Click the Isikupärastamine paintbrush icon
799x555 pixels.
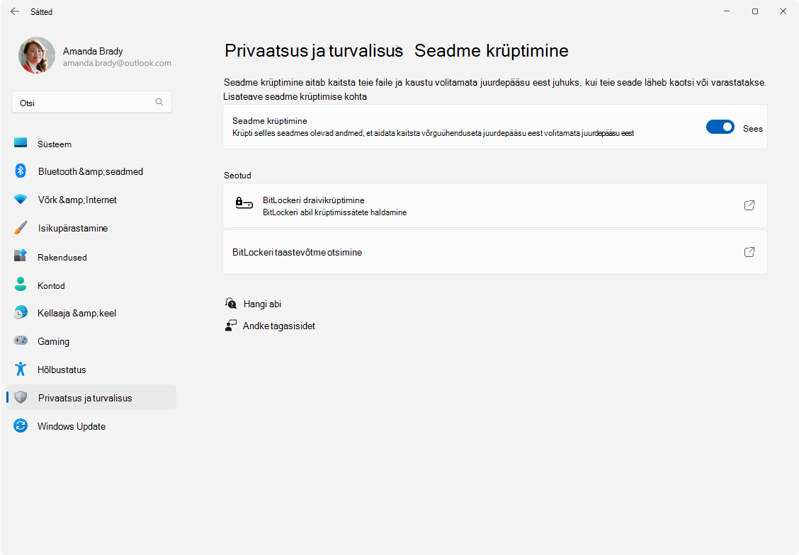pos(21,228)
